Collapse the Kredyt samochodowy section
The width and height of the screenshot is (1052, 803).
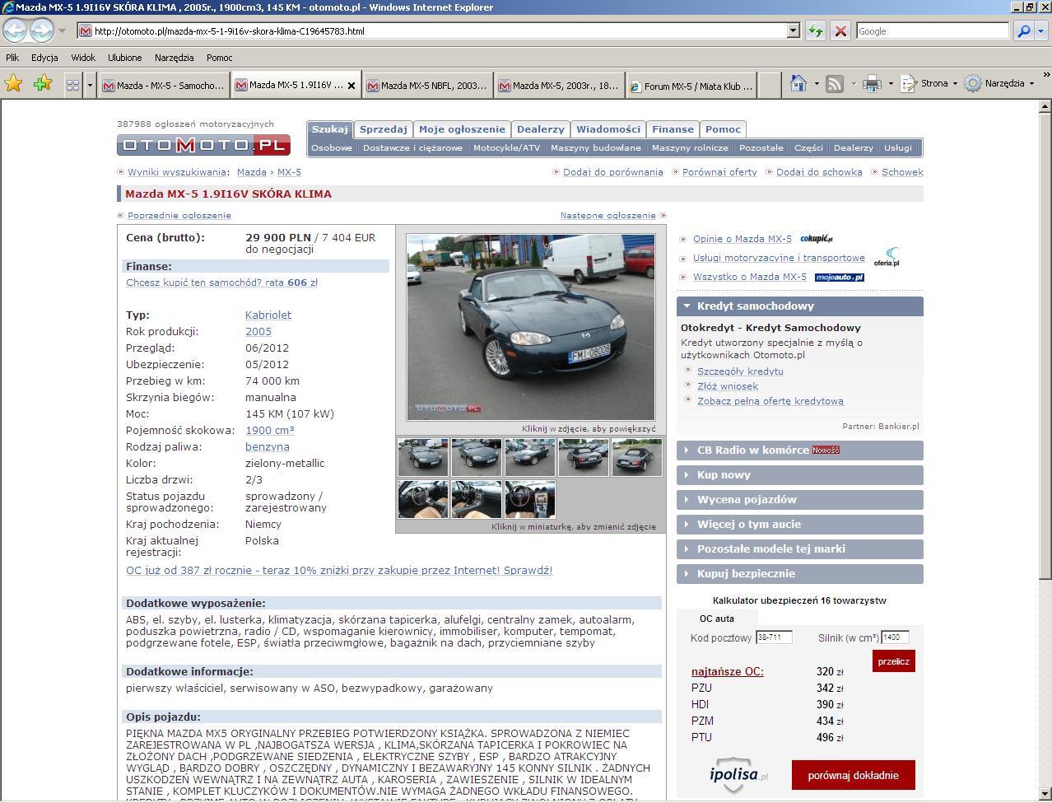(x=799, y=306)
